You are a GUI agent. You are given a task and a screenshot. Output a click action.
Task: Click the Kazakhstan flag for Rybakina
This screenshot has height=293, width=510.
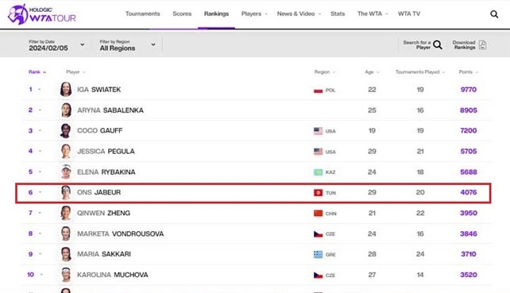[318, 172]
